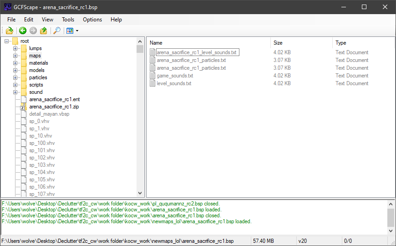Open the view mode dropdown arrow
The width and height of the screenshot is (396, 246).
pos(77,31)
